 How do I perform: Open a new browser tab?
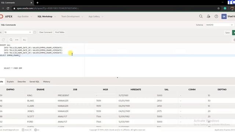pos(37,3)
